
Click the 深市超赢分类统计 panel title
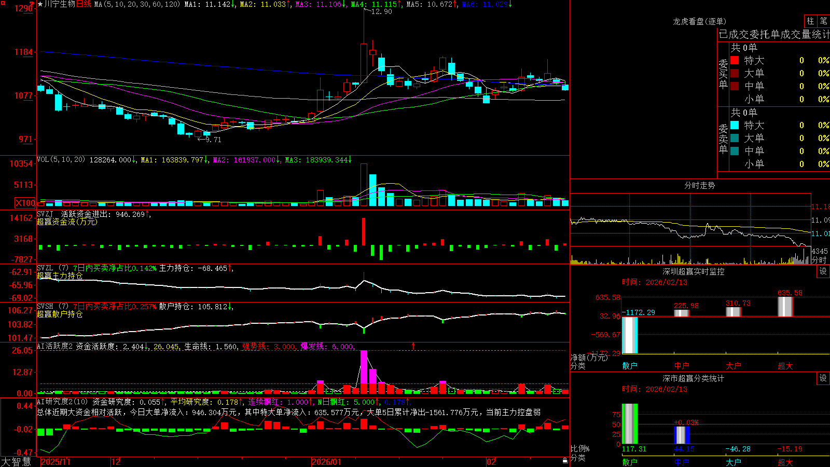coord(693,378)
